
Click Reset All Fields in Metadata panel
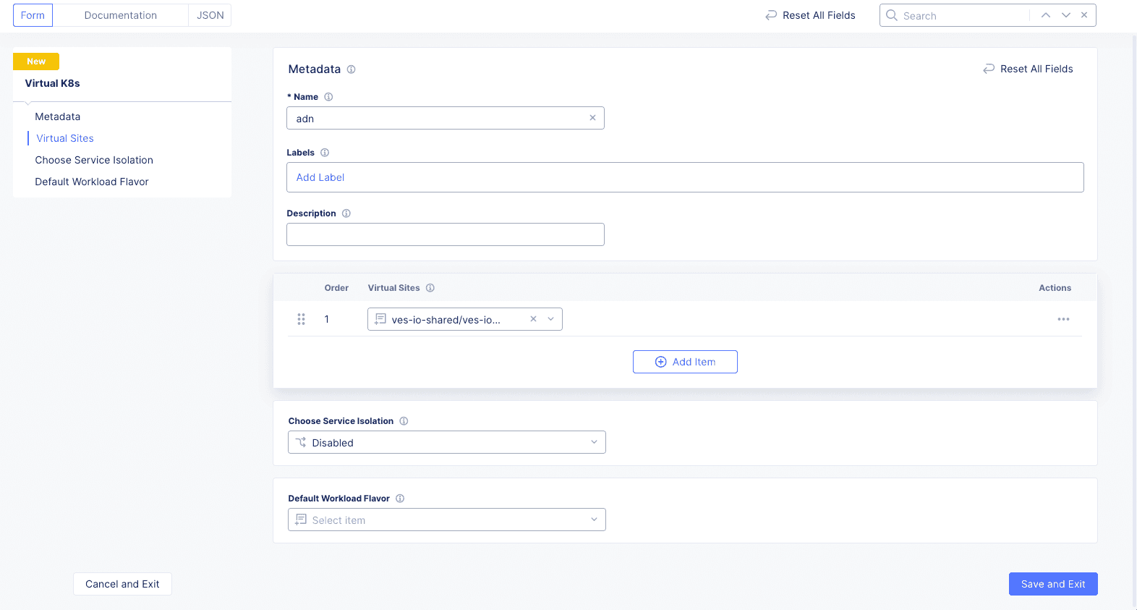(1028, 69)
